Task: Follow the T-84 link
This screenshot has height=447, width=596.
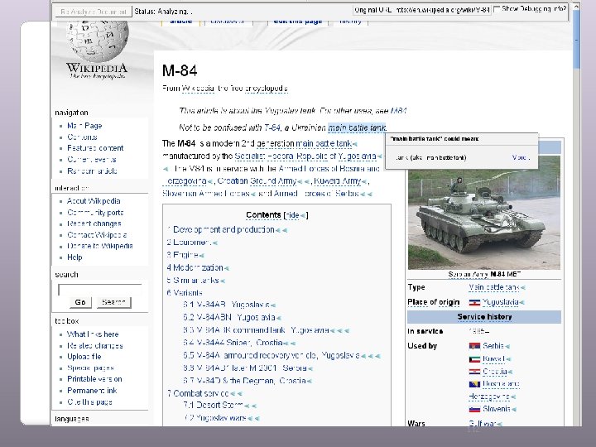Action: coord(272,127)
